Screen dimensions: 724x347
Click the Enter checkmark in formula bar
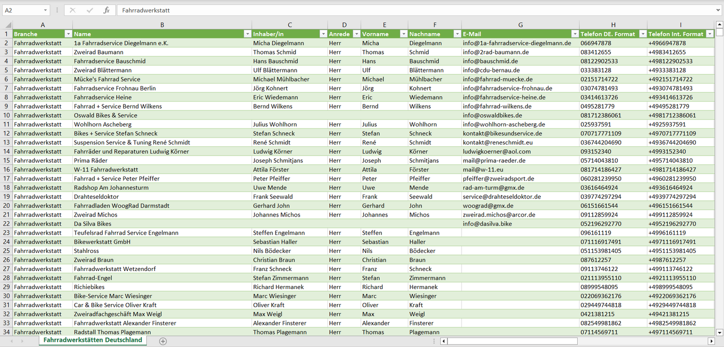point(90,10)
